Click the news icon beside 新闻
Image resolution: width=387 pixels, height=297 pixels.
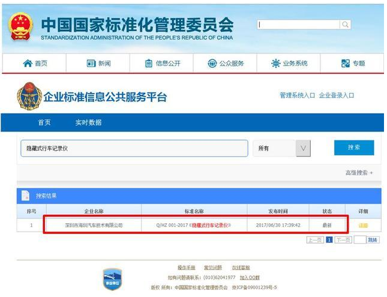[x=91, y=64]
